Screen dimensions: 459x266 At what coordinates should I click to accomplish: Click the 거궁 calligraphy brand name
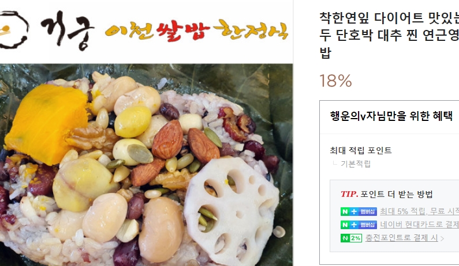67,30
